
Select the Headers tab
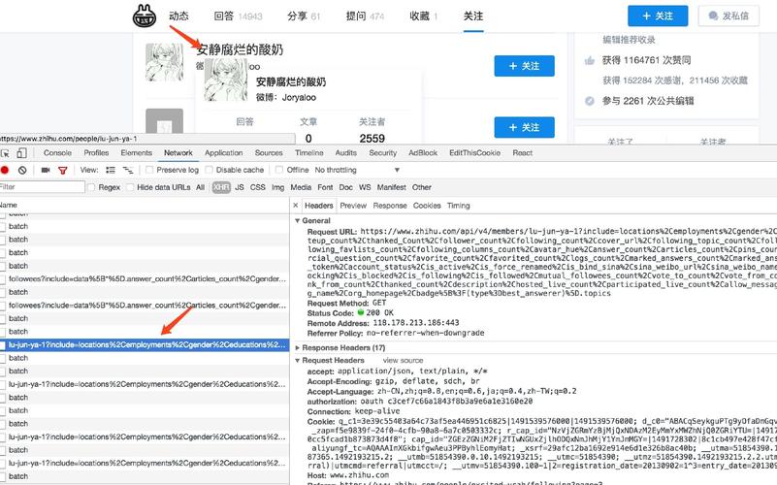(x=318, y=206)
